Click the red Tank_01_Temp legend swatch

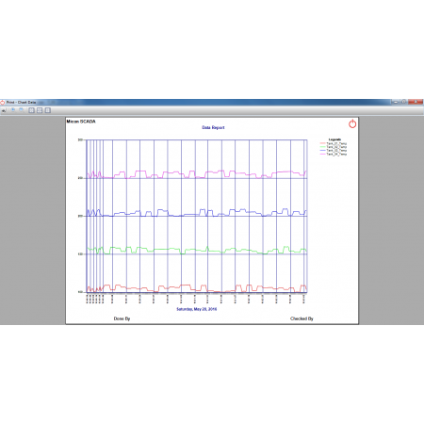tap(322, 143)
